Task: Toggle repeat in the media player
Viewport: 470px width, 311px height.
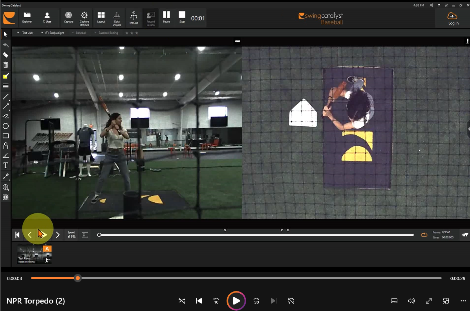Action: pos(291,301)
